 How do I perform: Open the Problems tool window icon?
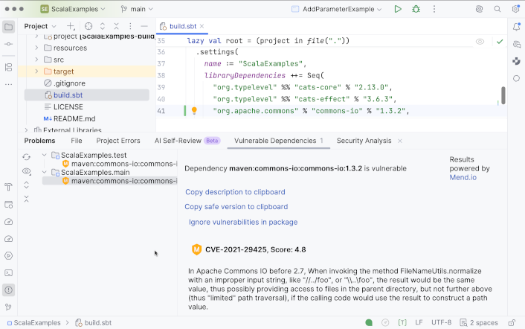pos(9,290)
